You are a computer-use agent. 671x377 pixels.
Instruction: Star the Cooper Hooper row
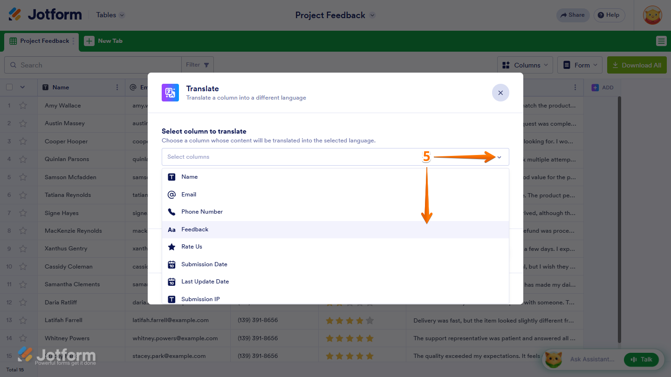tap(23, 141)
